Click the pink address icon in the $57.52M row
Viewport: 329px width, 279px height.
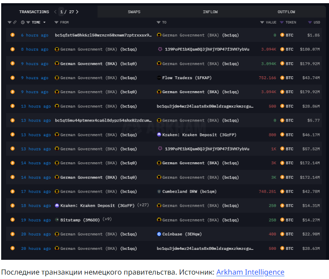pyautogui.click(x=160, y=149)
